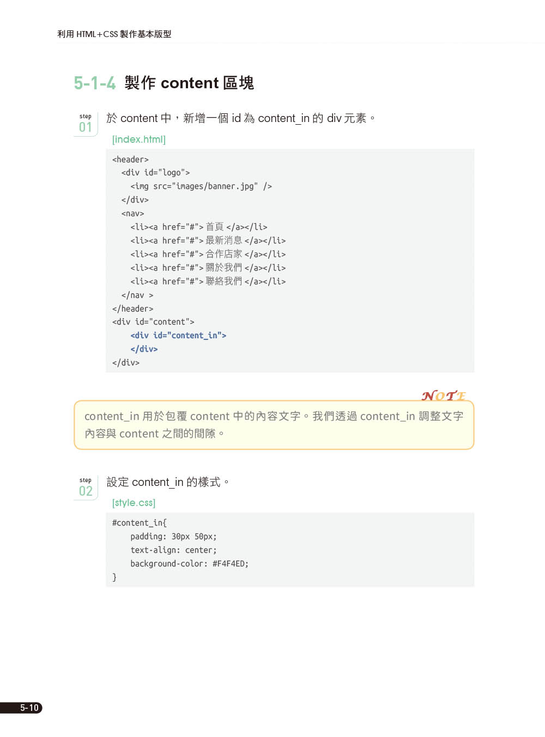545x737 pixels.
Task: Click the 5-1-4 section heading number
Action: (x=95, y=83)
